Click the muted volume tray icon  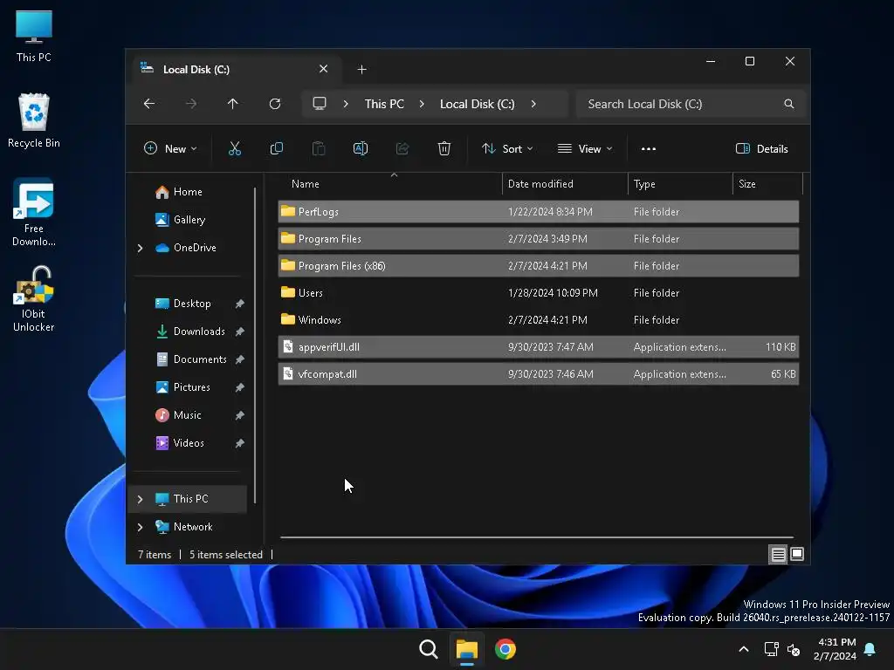pyautogui.click(x=794, y=649)
